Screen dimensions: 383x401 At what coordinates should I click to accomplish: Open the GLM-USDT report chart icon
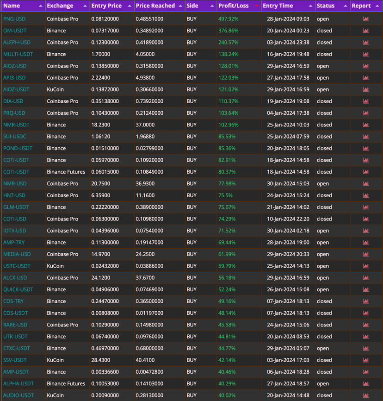click(x=365, y=207)
